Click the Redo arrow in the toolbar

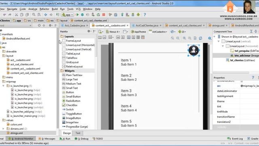pos(10,15)
